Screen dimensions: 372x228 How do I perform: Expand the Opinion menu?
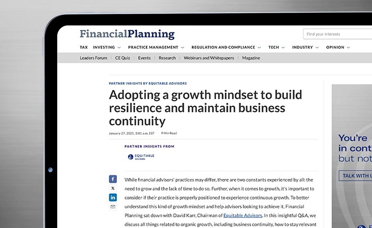[x=348, y=48]
